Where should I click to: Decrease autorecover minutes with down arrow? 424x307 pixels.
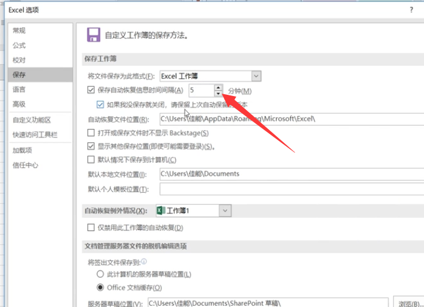pyautogui.click(x=218, y=94)
